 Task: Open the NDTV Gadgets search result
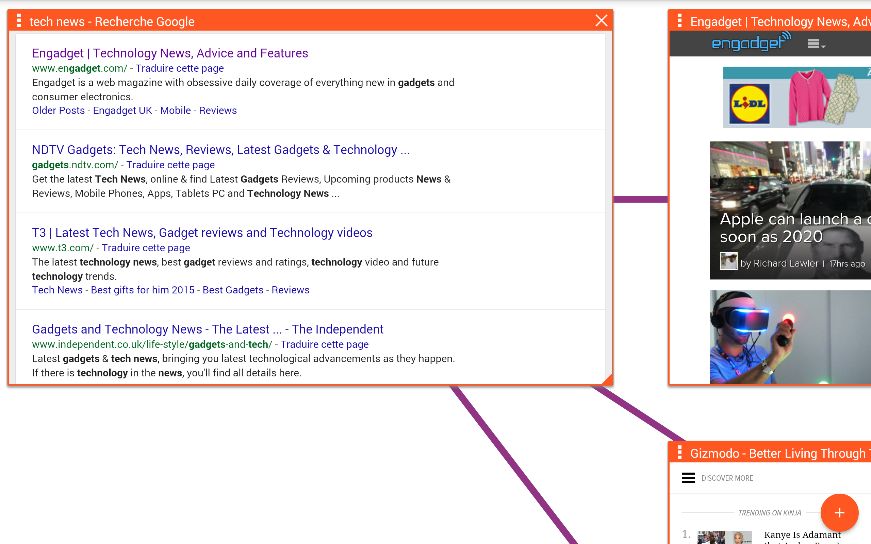click(x=220, y=150)
